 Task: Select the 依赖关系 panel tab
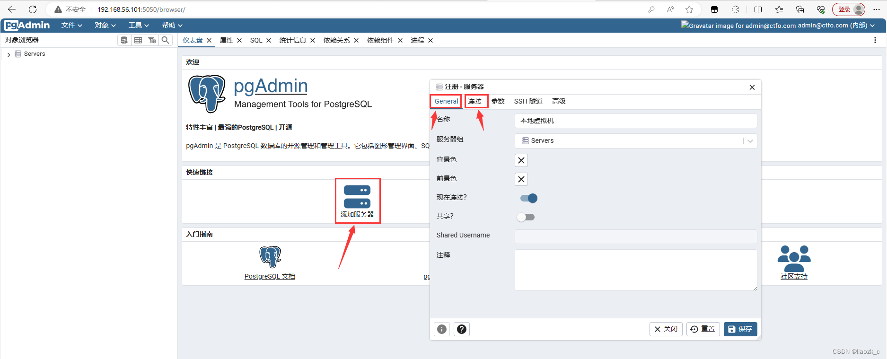pyautogui.click(x=336, y=41)
